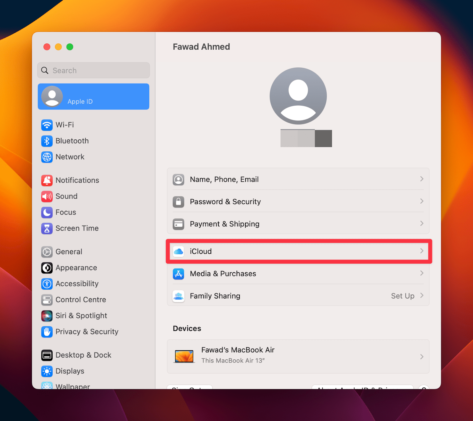Click Fawad's MacBook Air device name
The image size is (473, 421).
[x=238, y=350]
